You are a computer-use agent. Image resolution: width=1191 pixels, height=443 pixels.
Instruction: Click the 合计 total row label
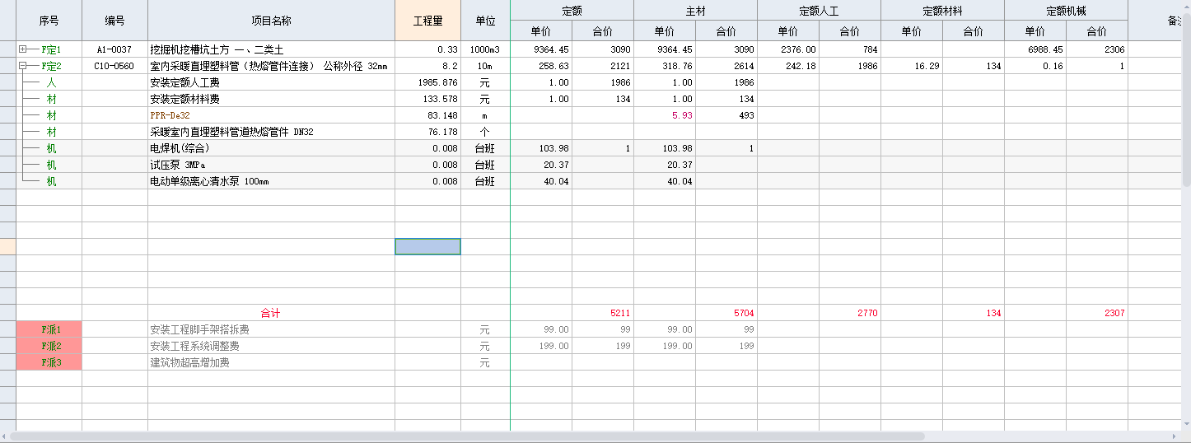[x=270, y=313]
